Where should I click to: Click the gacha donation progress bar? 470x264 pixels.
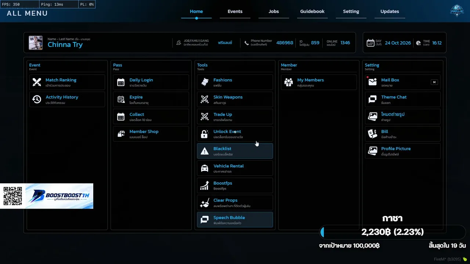pyautogui.click(x=393, y=232)
